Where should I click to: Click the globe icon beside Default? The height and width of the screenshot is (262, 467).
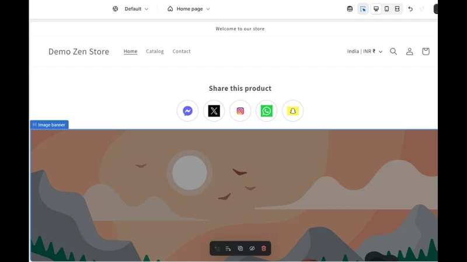coord(115,9)
